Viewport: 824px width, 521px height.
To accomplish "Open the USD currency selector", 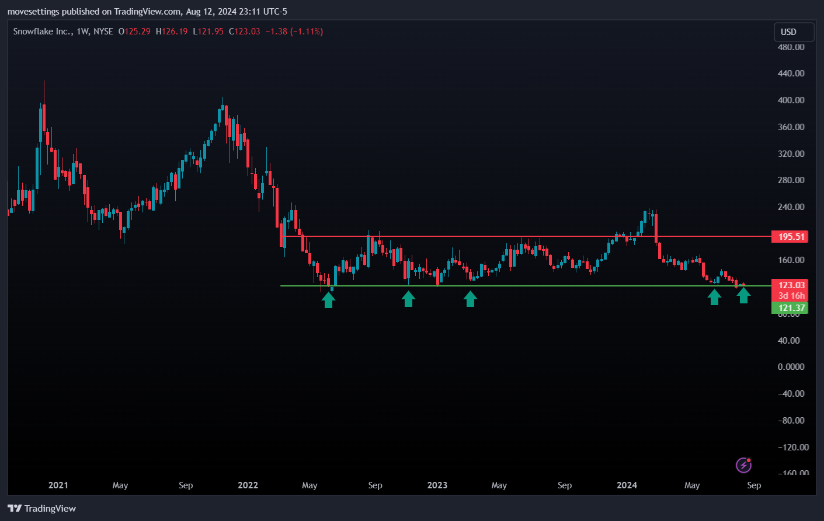I will [x=794, y=32].
